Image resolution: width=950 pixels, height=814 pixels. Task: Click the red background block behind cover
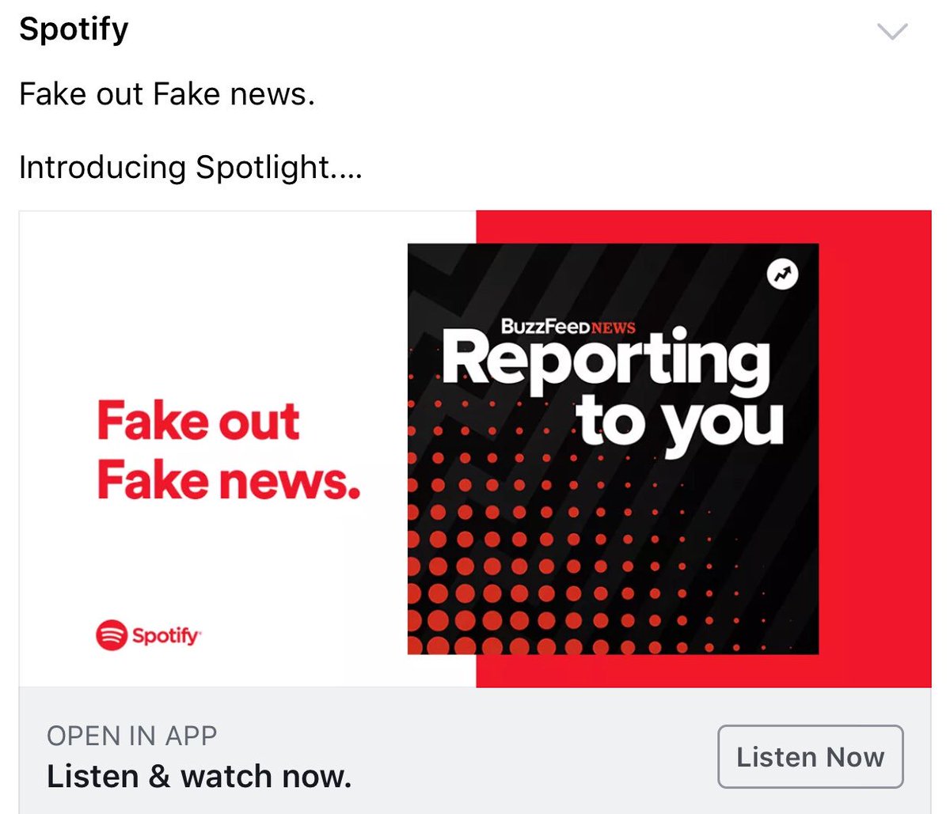coord(875,449)
